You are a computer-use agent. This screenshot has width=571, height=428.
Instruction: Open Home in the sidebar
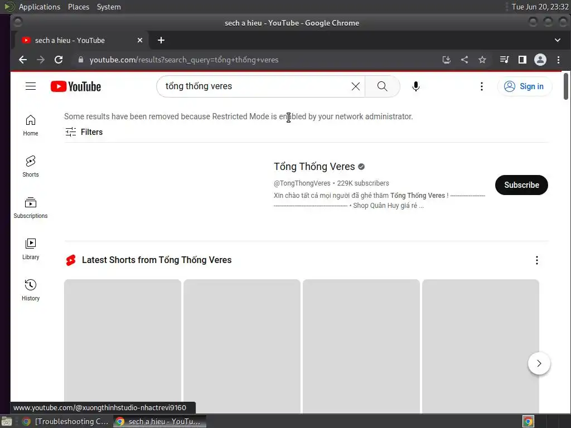[x=31, y=125]
